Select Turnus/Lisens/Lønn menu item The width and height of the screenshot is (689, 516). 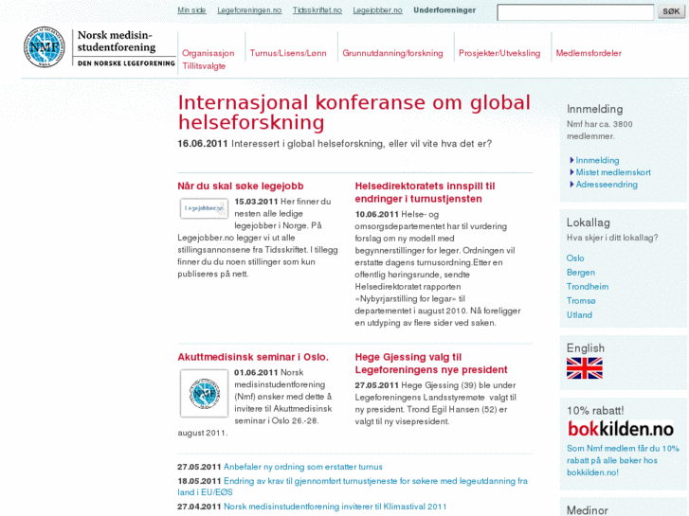(x=288, y=53)
